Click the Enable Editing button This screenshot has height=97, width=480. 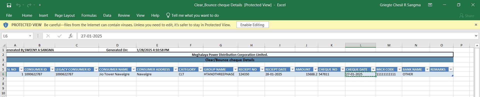click(252, 25)
